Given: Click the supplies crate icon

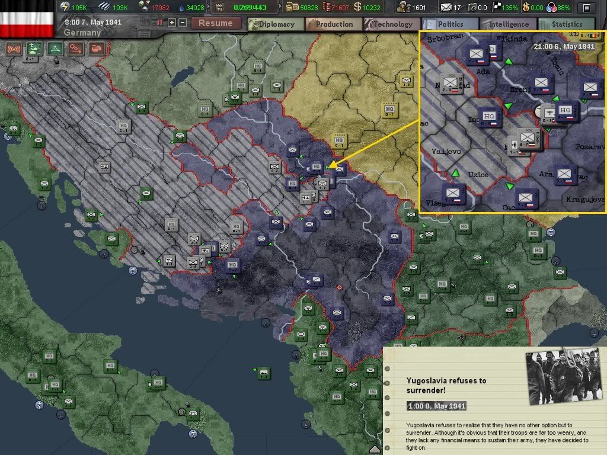Looking at the screenshot, I should [x=292, y=7].
